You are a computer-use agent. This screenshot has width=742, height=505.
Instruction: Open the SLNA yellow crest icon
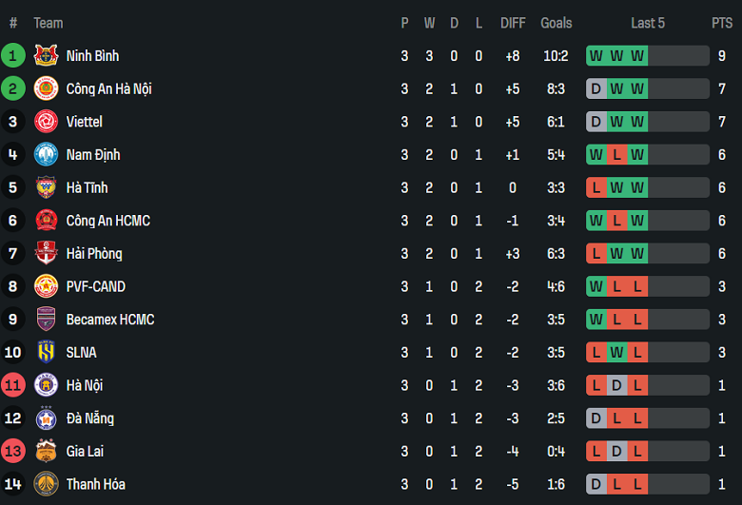pos(46,353)
